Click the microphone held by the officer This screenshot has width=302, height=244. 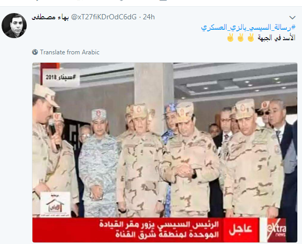coord(54,134)
